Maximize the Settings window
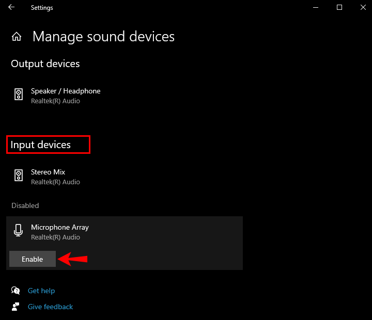The width and height of the screenshot is (372, 320). (339, 7)
